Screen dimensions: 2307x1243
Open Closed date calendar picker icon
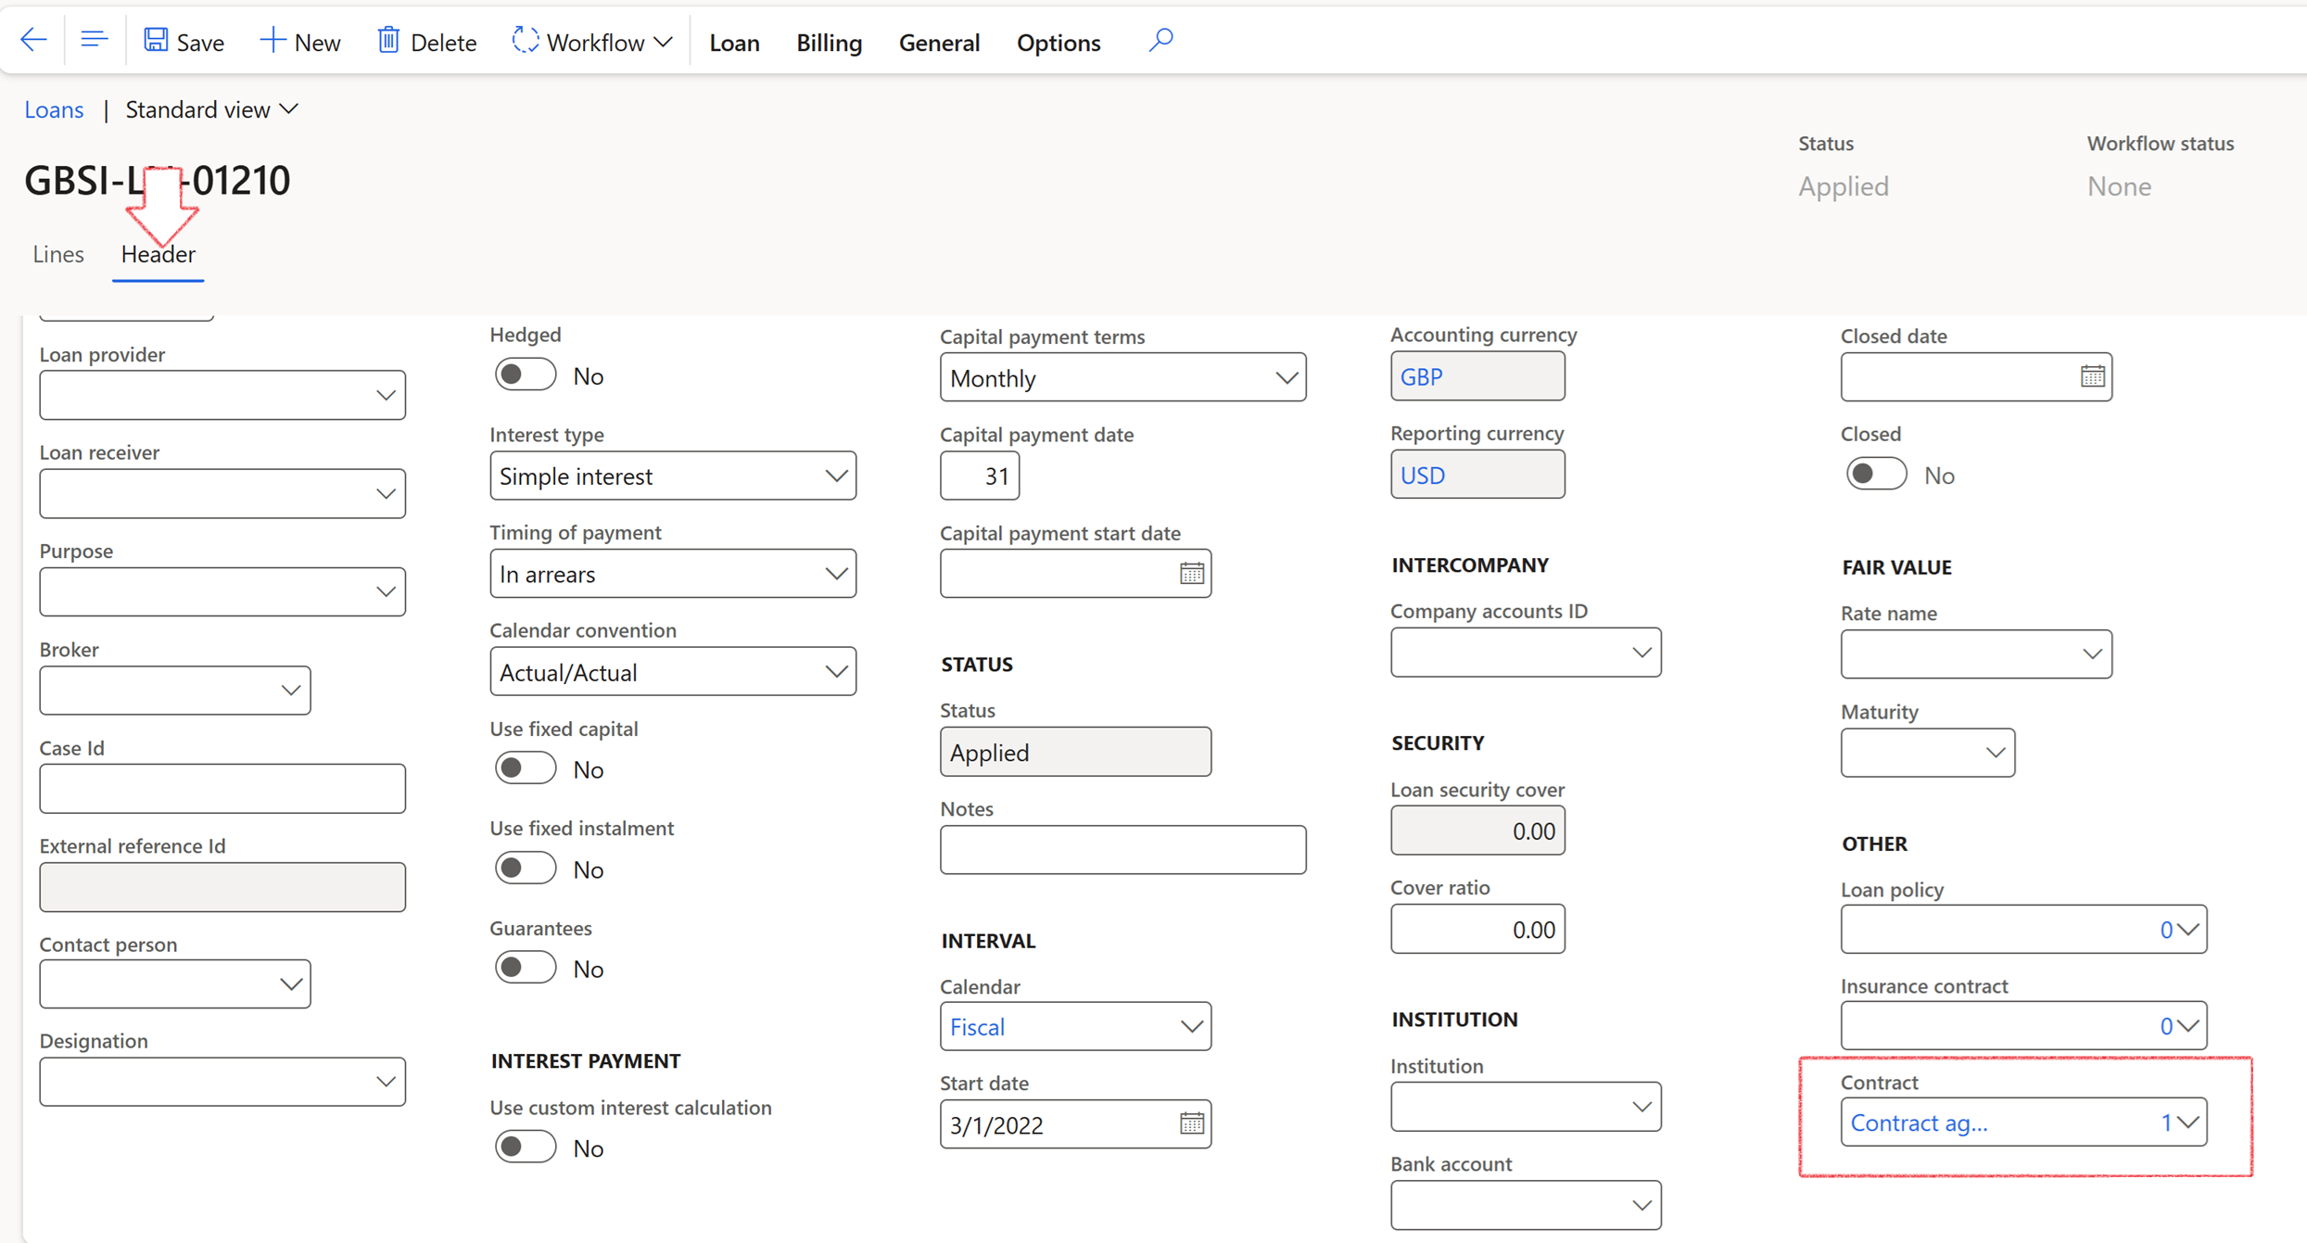coord(2092,377)
